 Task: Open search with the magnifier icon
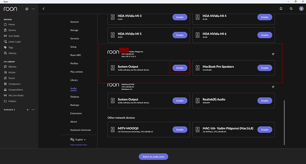coord(291,8)
